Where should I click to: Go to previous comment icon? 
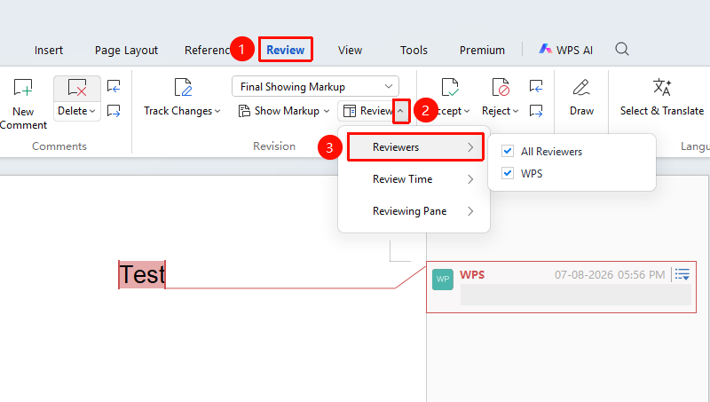point(114,86)
